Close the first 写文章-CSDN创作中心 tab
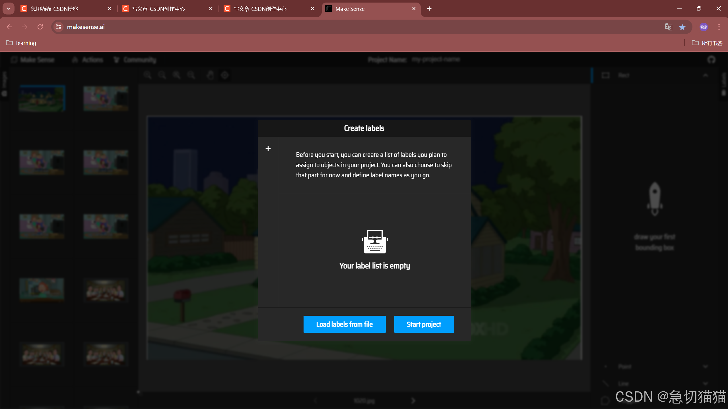The image size is (728, 409). pos(211,9)
